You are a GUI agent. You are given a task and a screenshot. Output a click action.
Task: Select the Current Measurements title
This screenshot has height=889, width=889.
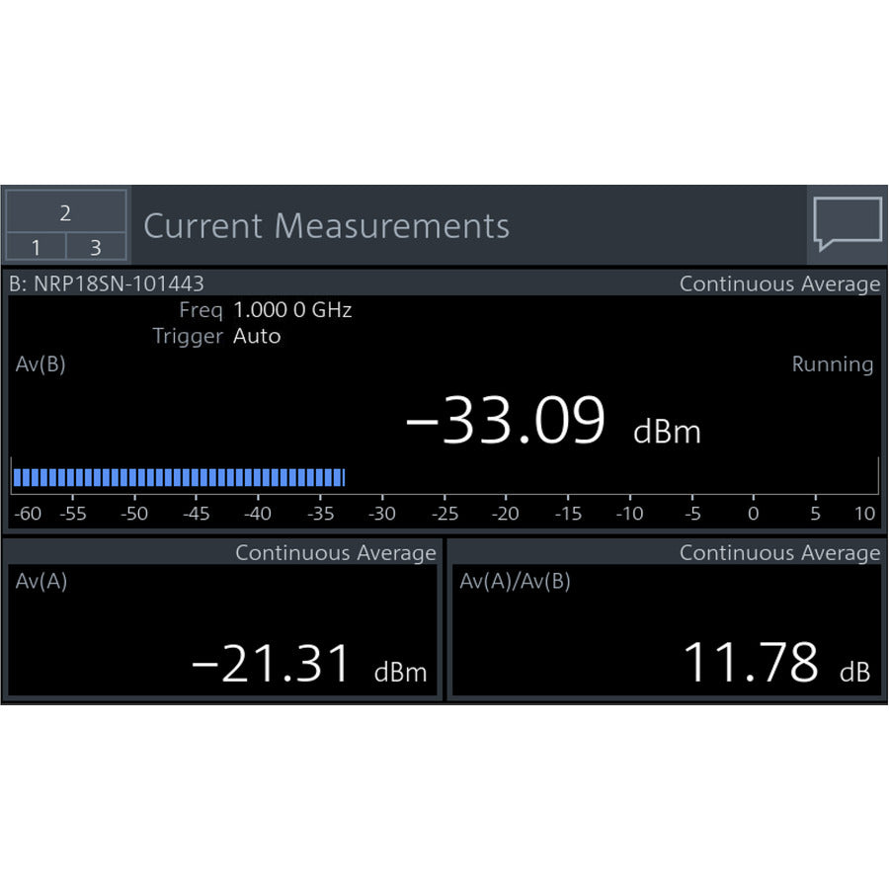[328, 226]
